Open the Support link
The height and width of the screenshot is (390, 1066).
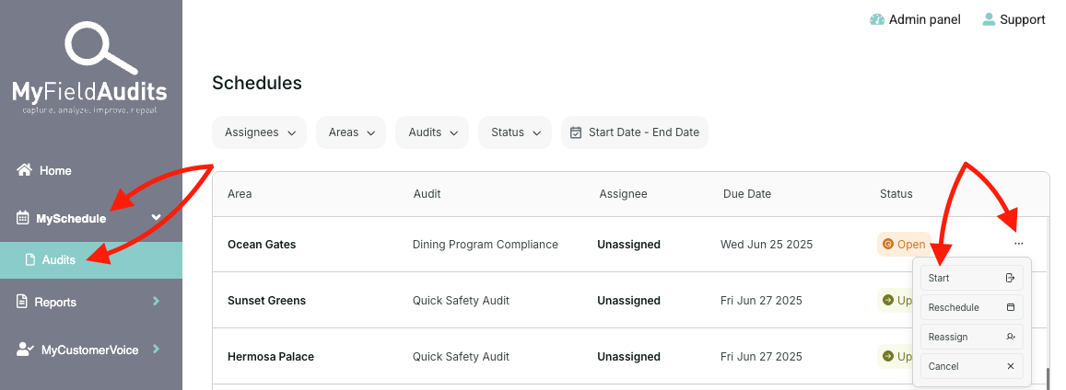[x=1013, y=19]
